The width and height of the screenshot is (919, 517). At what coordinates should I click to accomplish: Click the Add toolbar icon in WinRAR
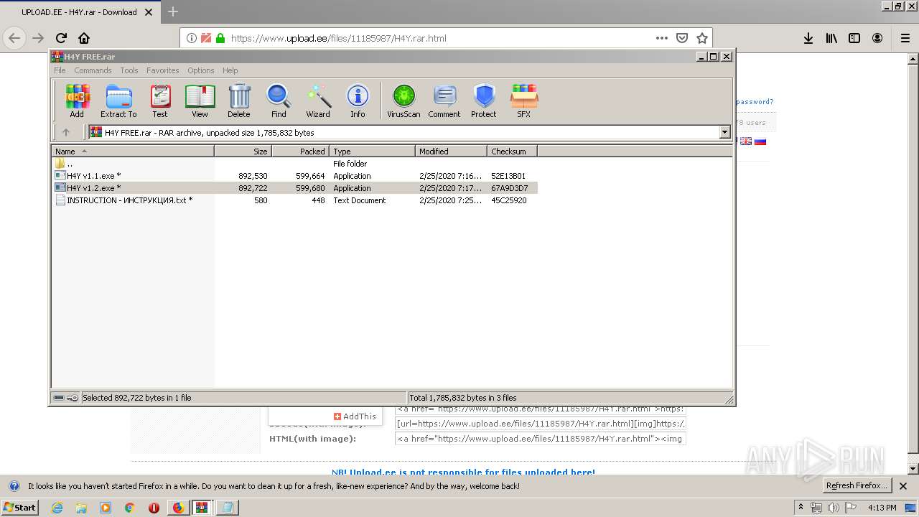pyautogui.click(x=77, y=101)
